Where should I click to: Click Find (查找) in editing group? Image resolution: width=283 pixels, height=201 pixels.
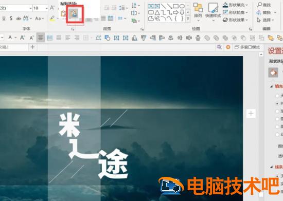(264, 5)
